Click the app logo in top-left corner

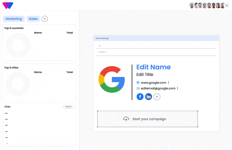[8, 5]
